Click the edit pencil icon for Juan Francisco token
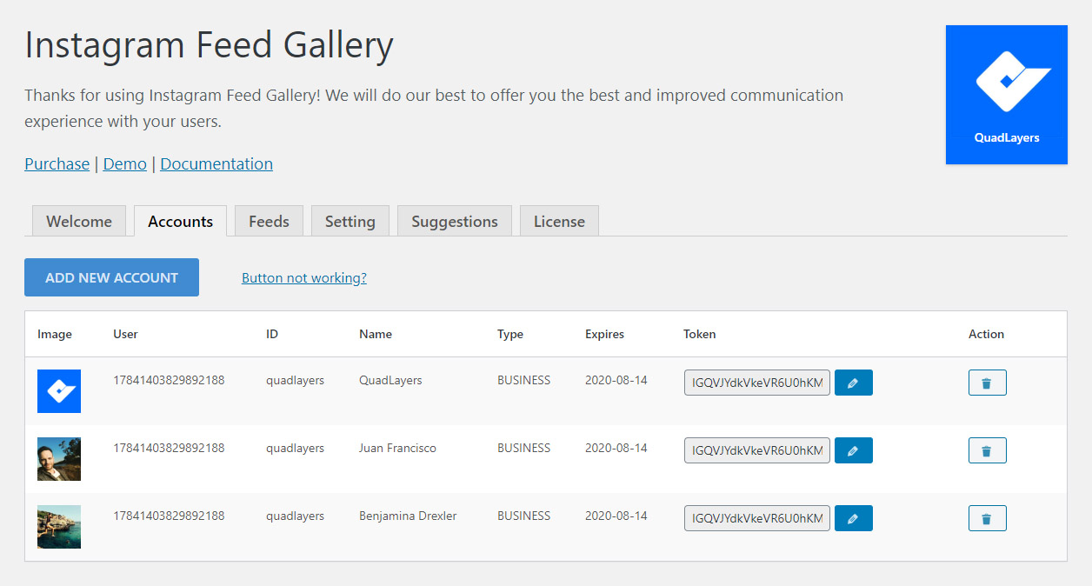Image resolution: width=1092 pixels, height=586 pixels. click(x=853, y=450)
